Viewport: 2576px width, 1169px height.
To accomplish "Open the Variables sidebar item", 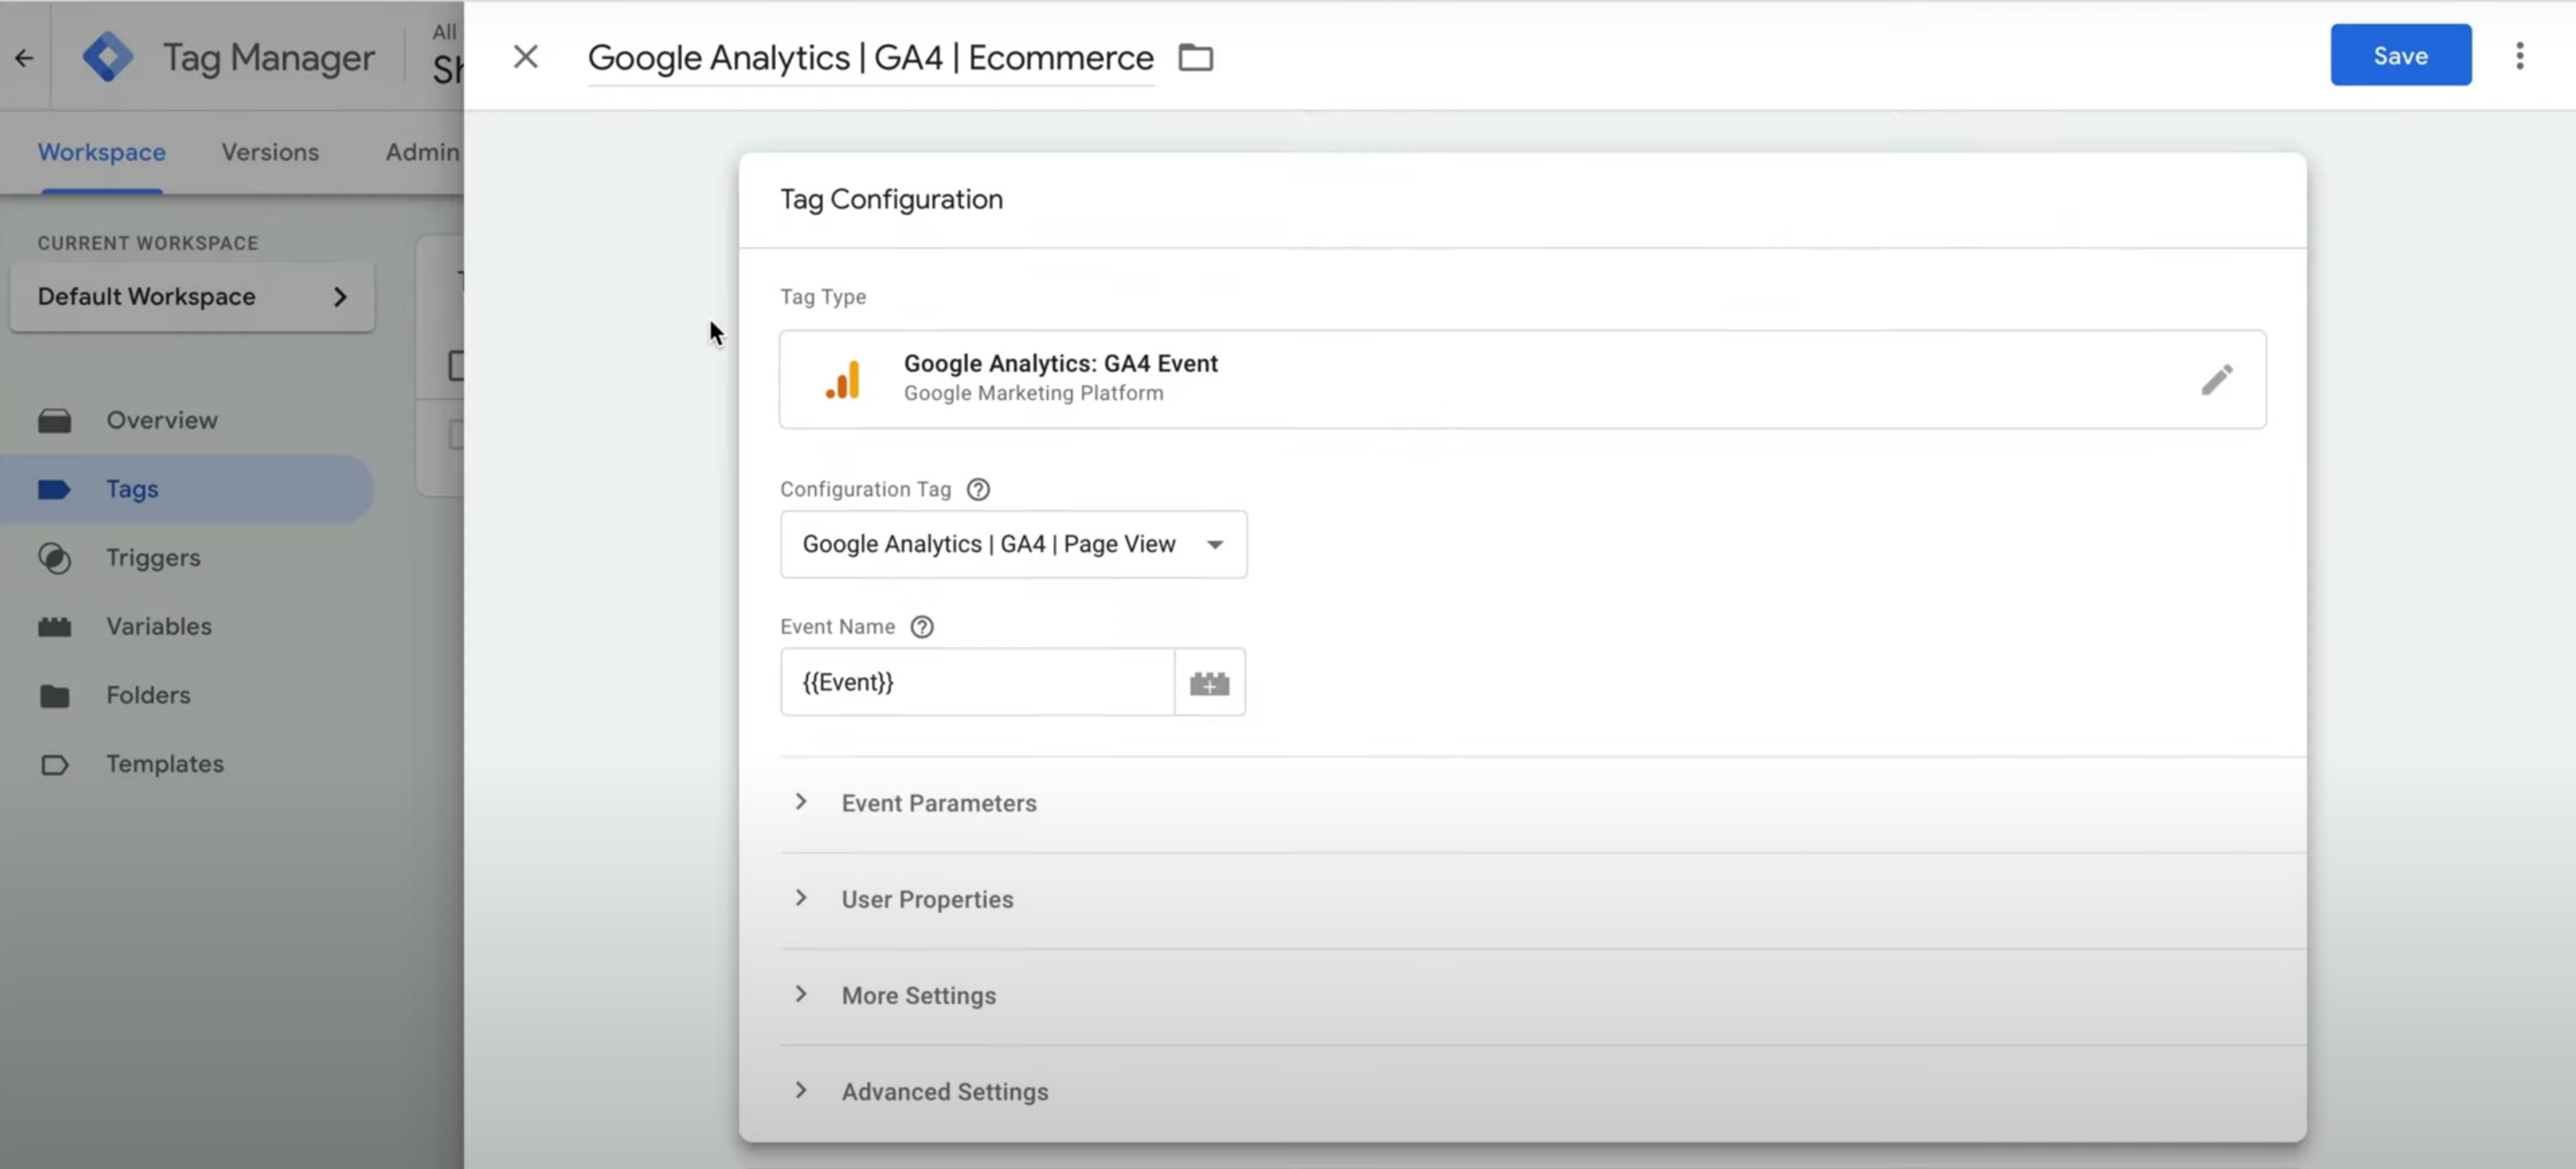I will coord(159,627).
